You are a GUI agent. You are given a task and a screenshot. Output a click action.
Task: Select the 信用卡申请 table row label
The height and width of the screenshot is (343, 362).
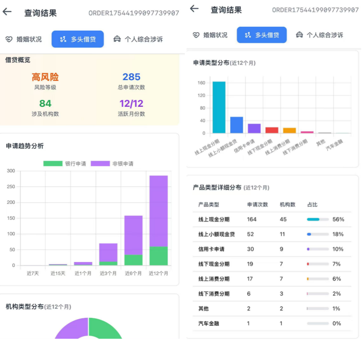211,249
